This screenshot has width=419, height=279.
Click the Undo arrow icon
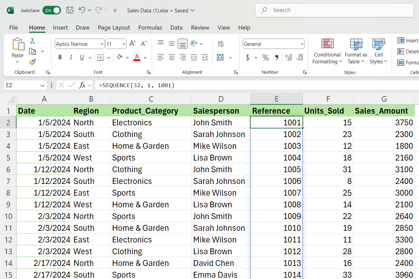(x=82, y=10)
